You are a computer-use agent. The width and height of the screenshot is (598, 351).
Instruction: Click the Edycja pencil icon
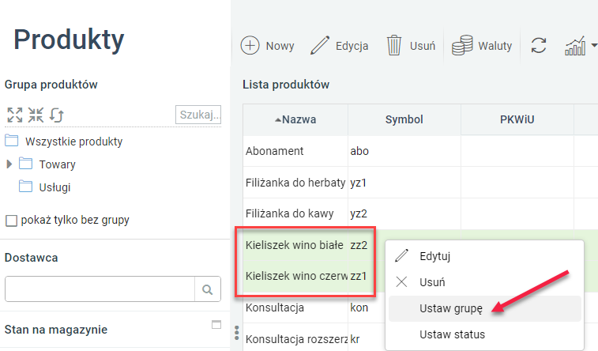pos(320,45)
